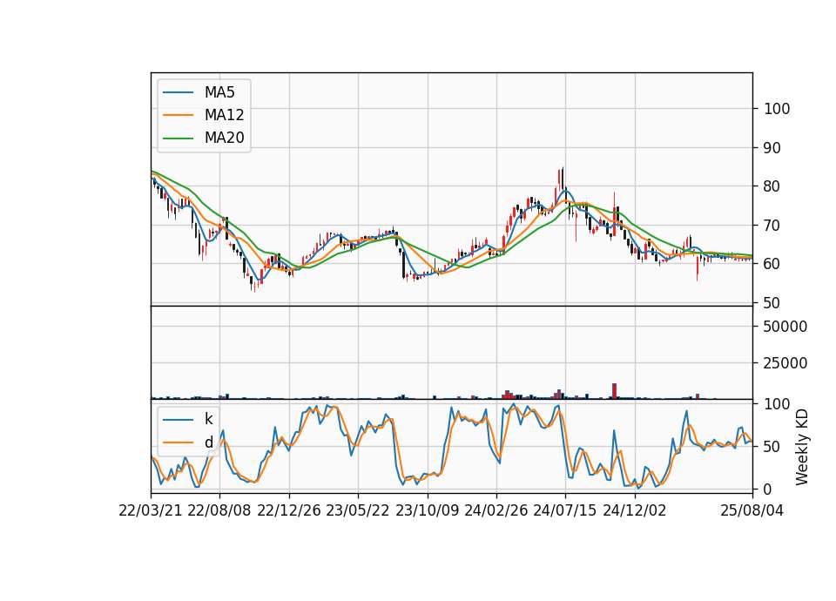Click the 50 price axis label
This screenshot has height=601, width=836.
tap(772, 303)
